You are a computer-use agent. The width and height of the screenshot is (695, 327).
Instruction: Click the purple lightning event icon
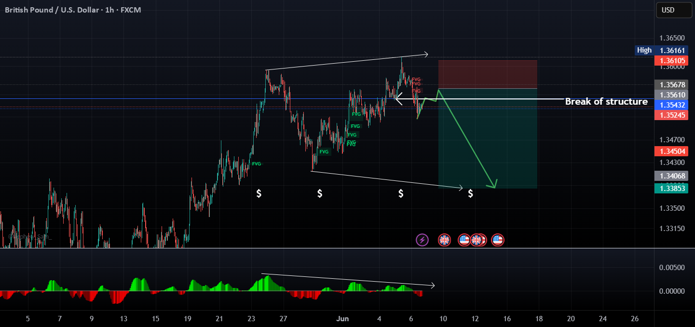click(x=422, y=240)
